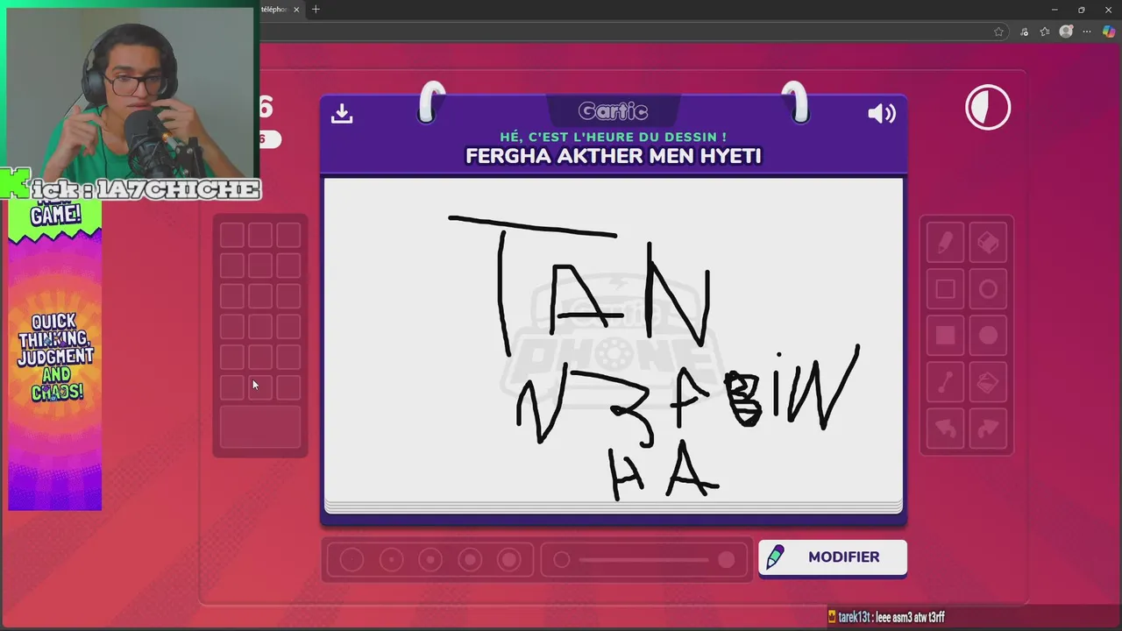Pick the smallest brush size
The width and height of the screenshot is (1122, 631).
(x=352, y=560)
